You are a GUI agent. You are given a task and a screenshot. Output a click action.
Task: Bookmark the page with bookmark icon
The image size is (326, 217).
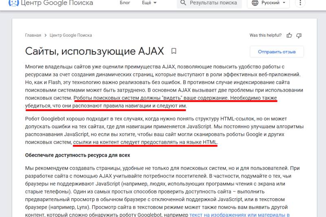point(174,51)
